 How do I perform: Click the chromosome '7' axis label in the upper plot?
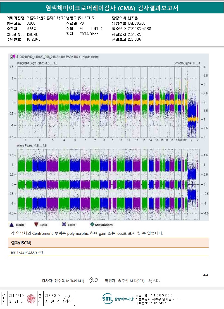(95, 140)
